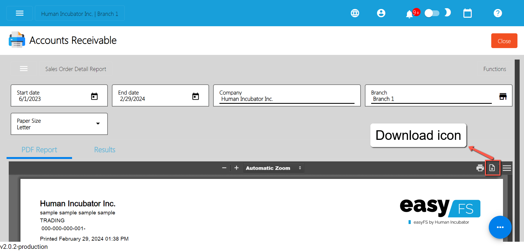Click 'Printed February 29, 2024 01:38 PM' text
Viewport: 524px width, 251px height.
click(x=84, y=239)
